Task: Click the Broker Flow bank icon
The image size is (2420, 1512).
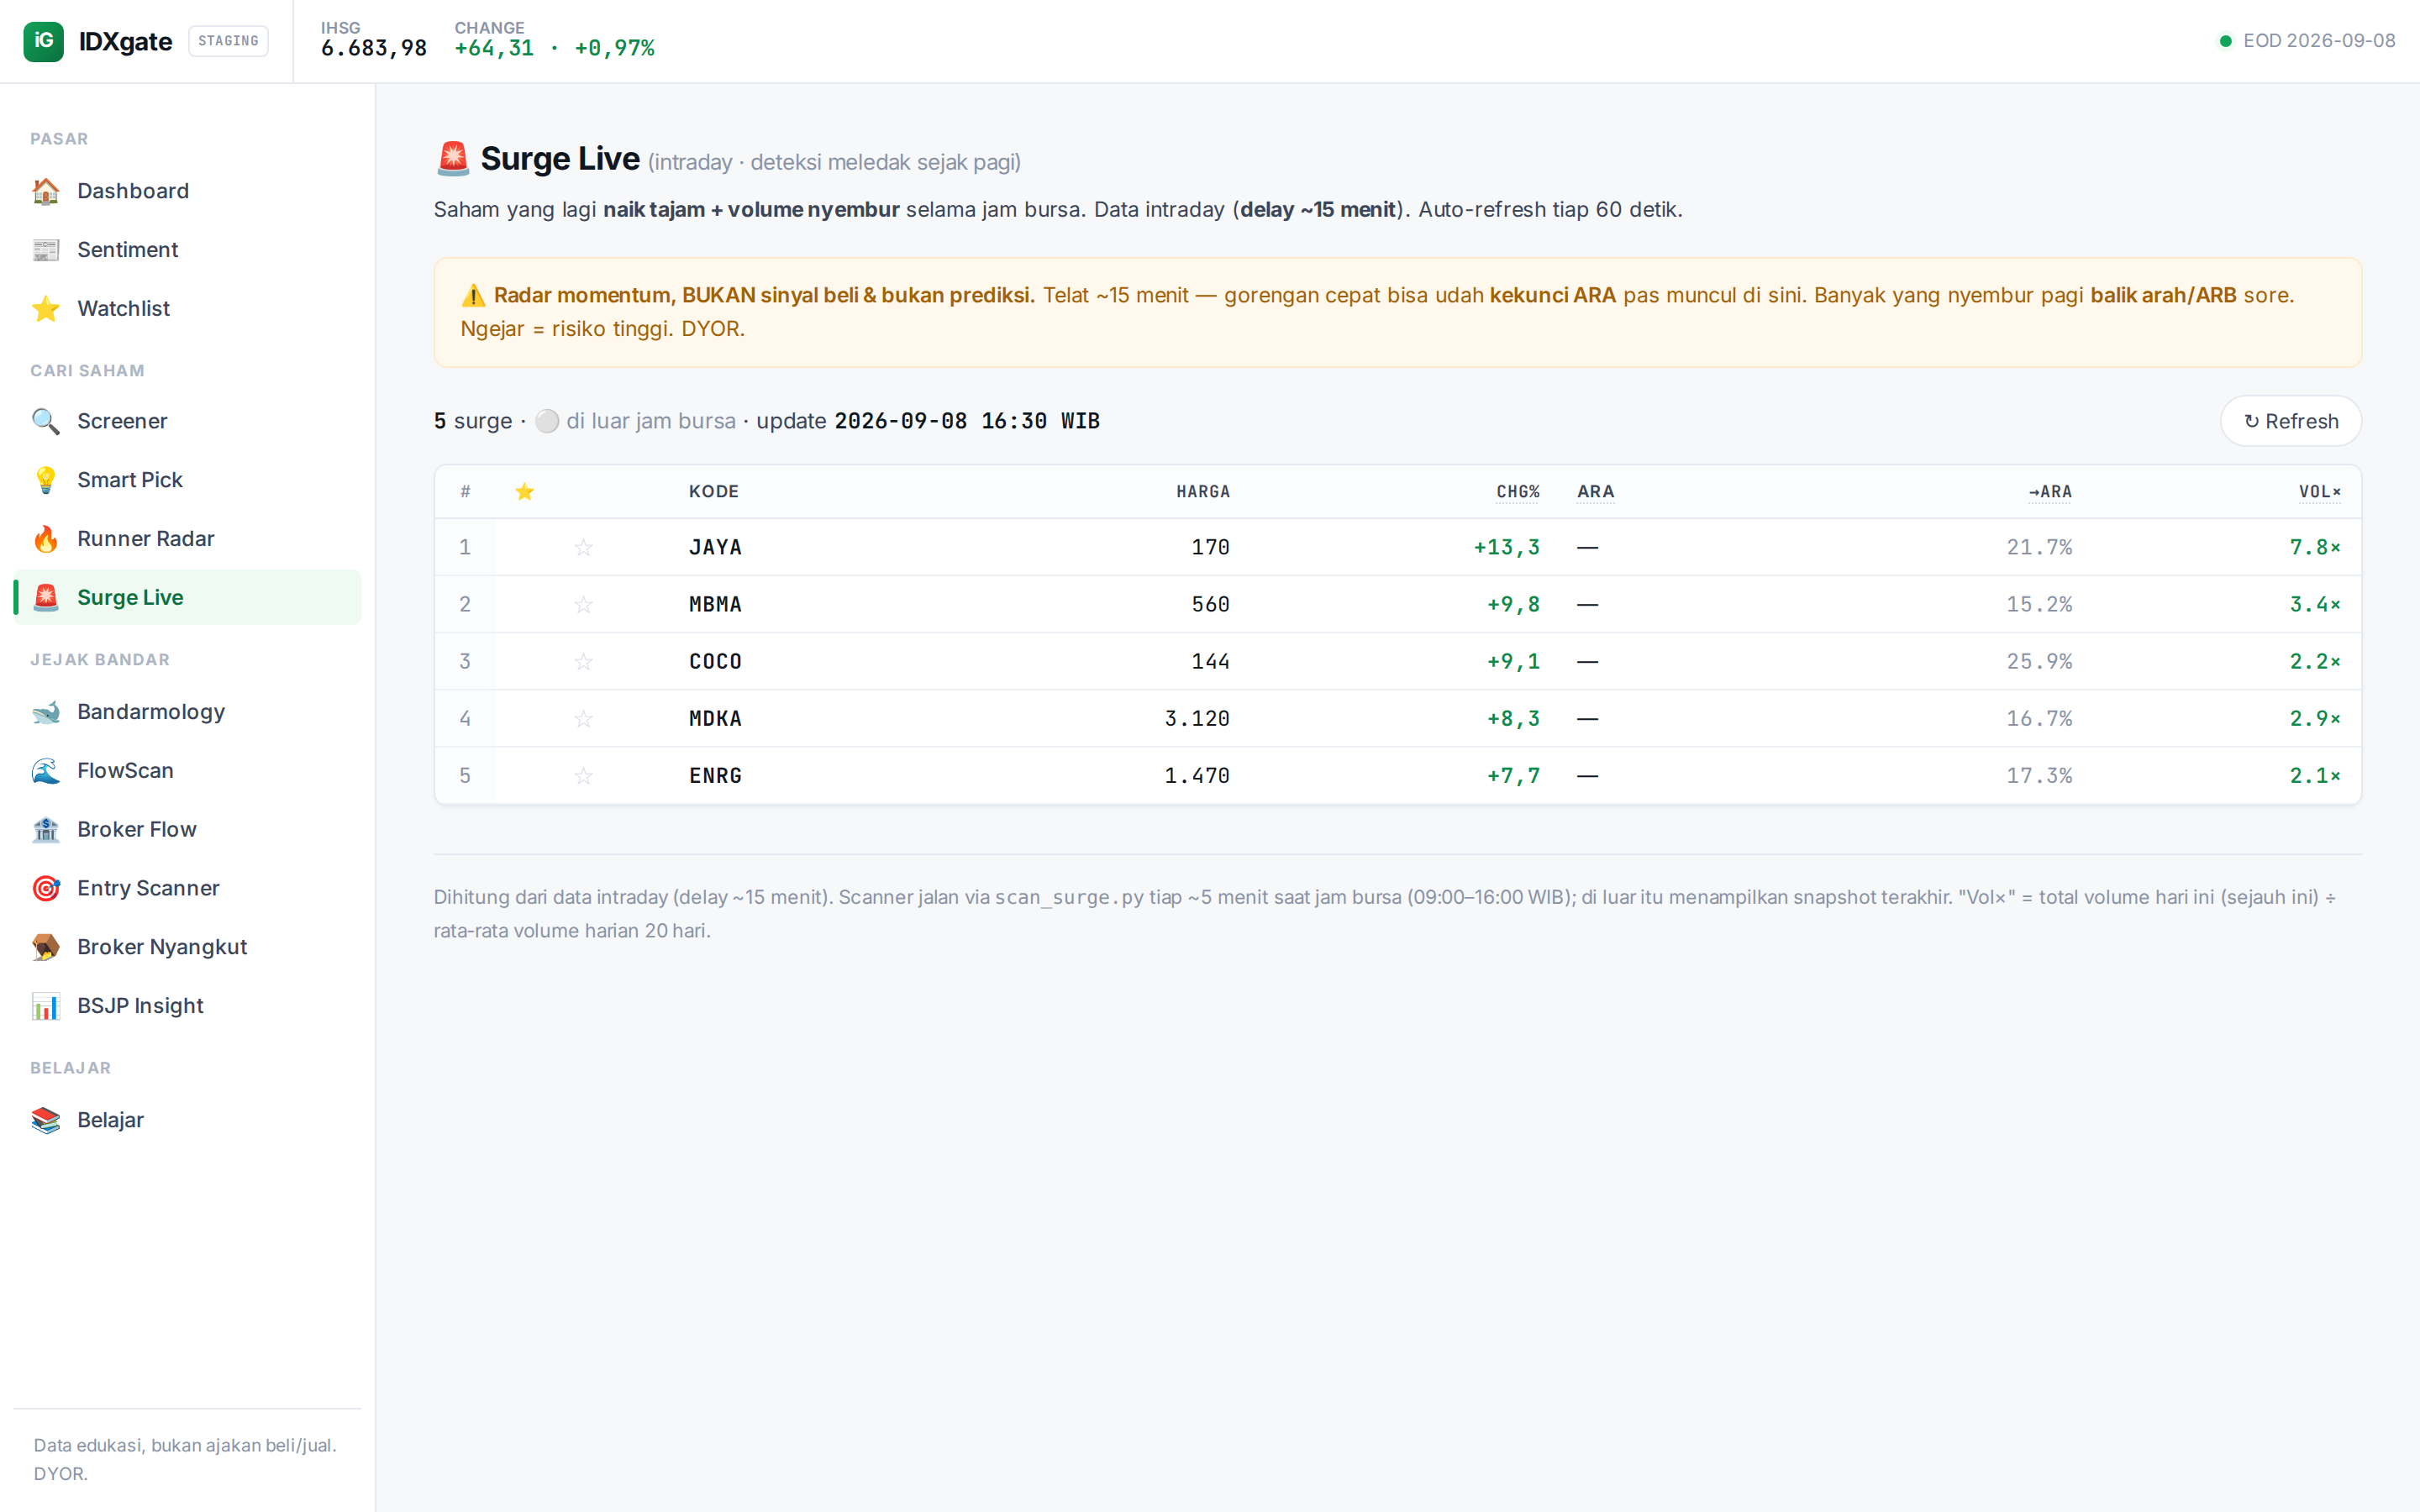Action: 46,830
